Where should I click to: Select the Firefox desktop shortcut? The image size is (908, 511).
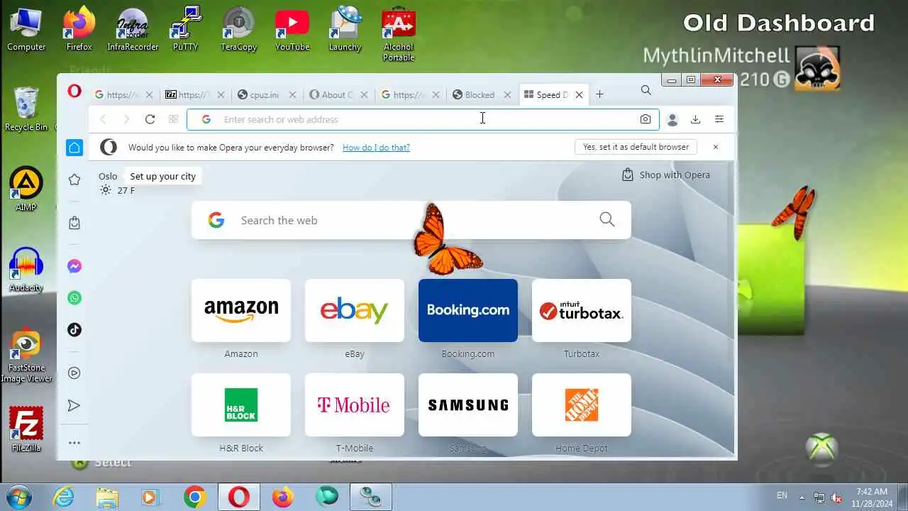(79, 30)
